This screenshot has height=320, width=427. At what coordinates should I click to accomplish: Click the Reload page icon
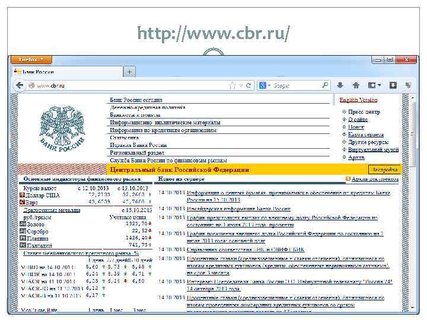(x=248, y=85)
